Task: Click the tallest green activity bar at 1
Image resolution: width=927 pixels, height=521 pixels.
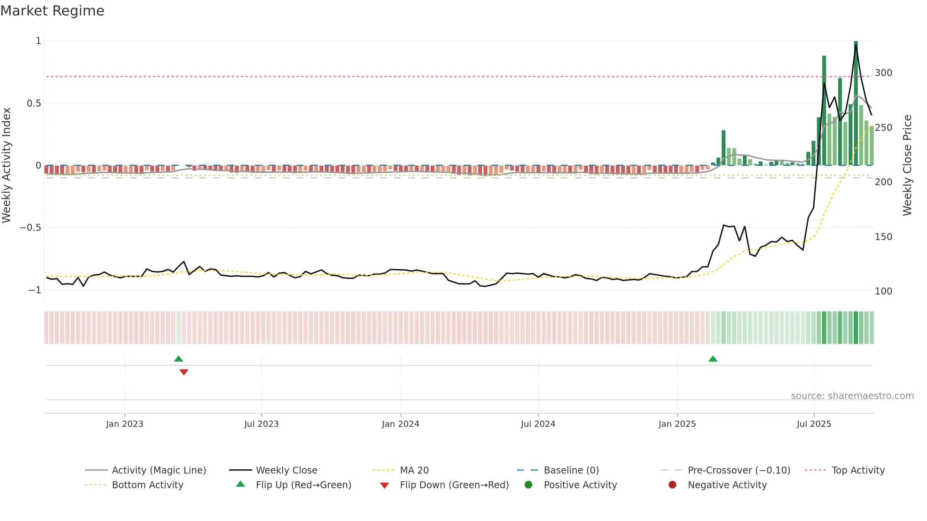Action: pos(856,103)
